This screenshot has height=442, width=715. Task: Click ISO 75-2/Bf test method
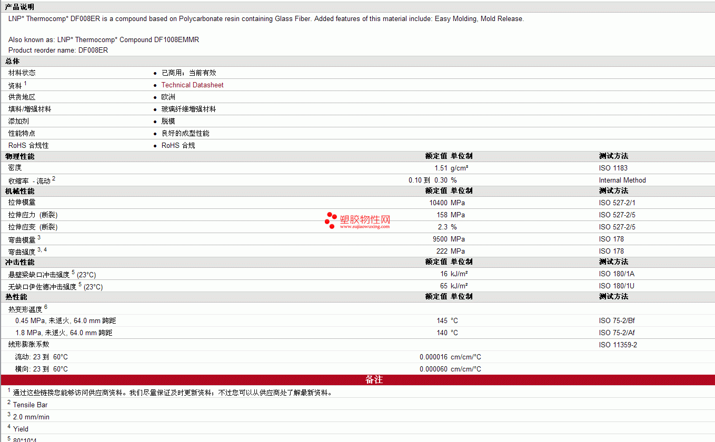coord(617,320)
